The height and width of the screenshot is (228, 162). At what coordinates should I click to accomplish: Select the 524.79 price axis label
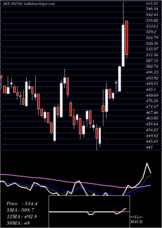(x=152, y=38)
